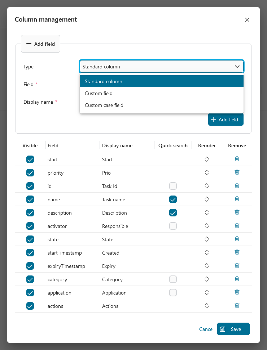Delete the priority row with trash icon
The height and width of the screenshot is (350, 267).
point(237,172)
